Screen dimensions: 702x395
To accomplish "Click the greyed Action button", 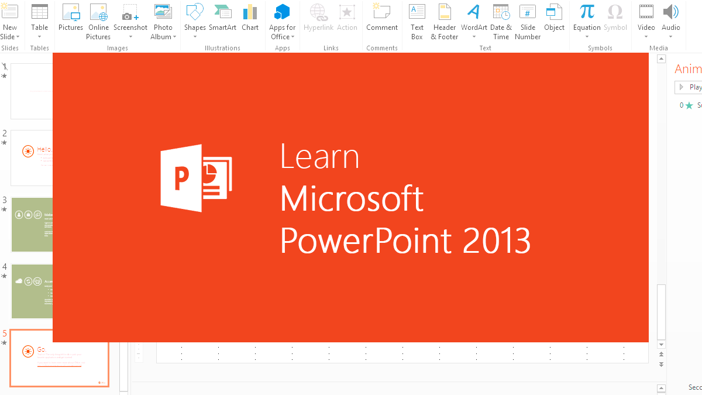I will [x=347, y=17].
